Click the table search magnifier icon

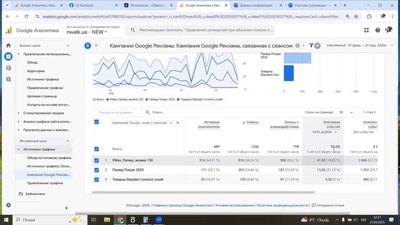(147, 112)
